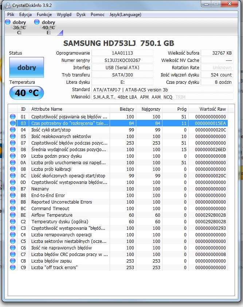
Task: Select the Liczba błędów zapisu row
Action: coord(118,261)
